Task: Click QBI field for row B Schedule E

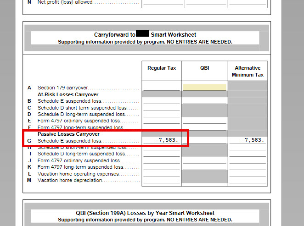Action: [204, 100]
